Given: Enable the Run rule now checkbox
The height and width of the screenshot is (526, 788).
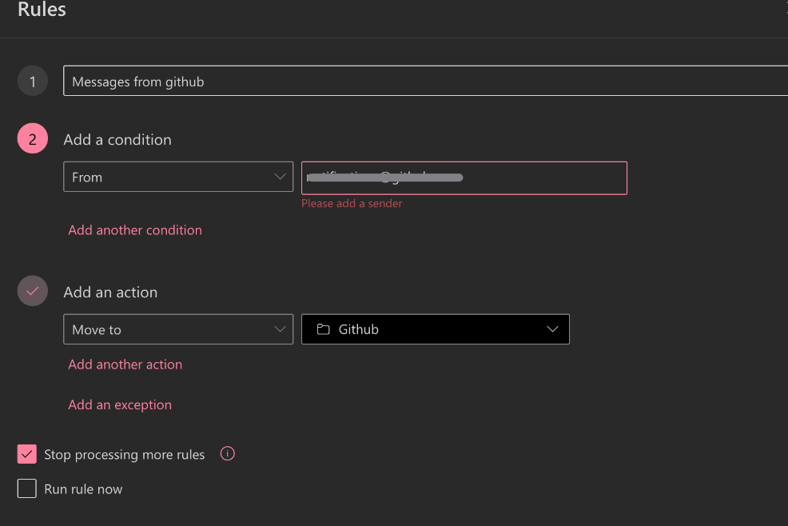Looking at the screenshot, I should click(x=27, y=488).
